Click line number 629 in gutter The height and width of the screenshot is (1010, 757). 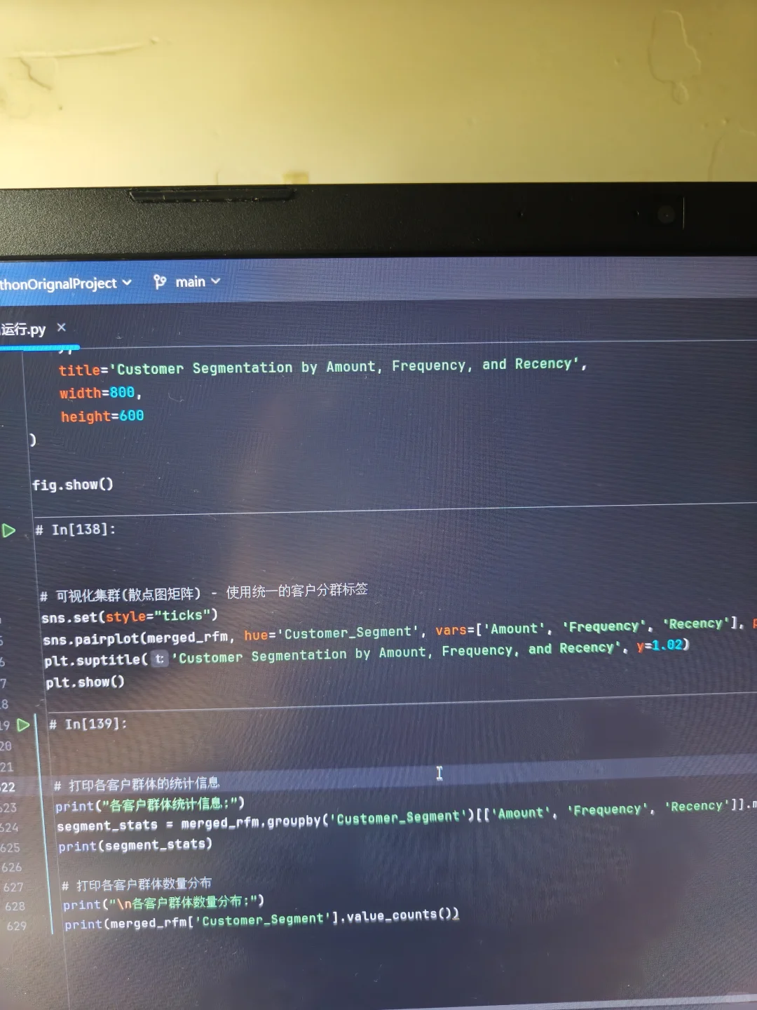point(16,926)
